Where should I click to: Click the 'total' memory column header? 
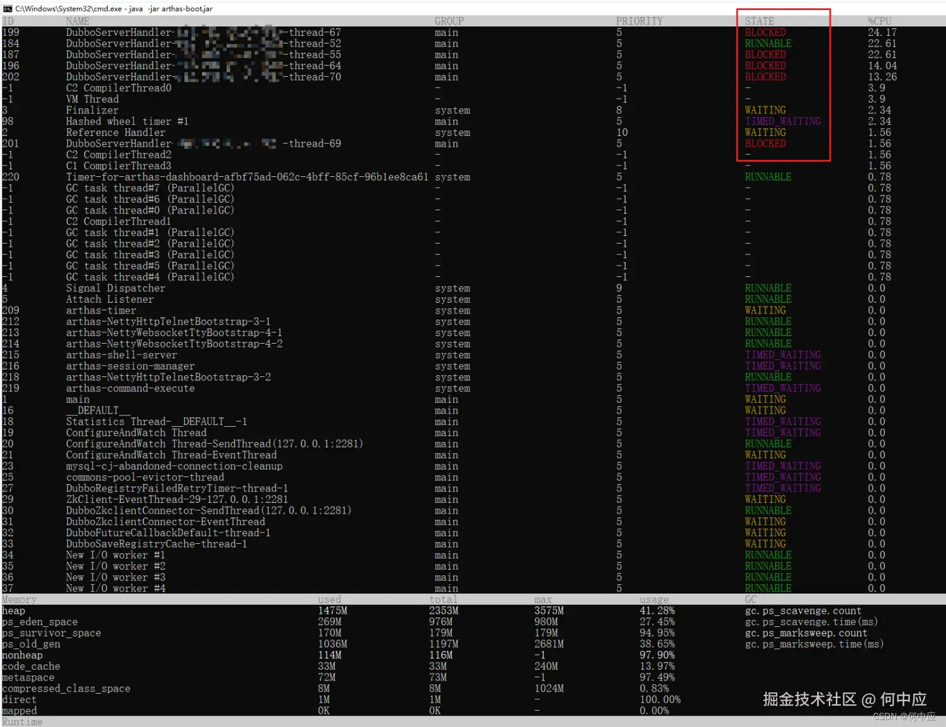pyautogui.click(x=443, y=599)
